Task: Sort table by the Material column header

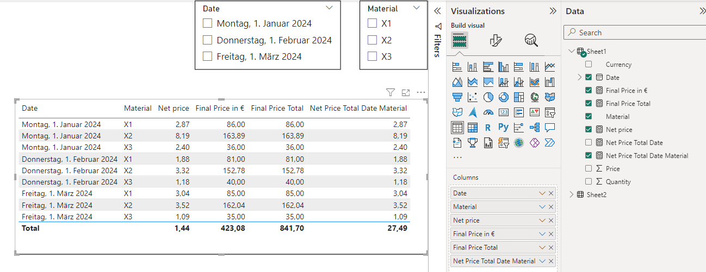Action: (x=138, y=109)
